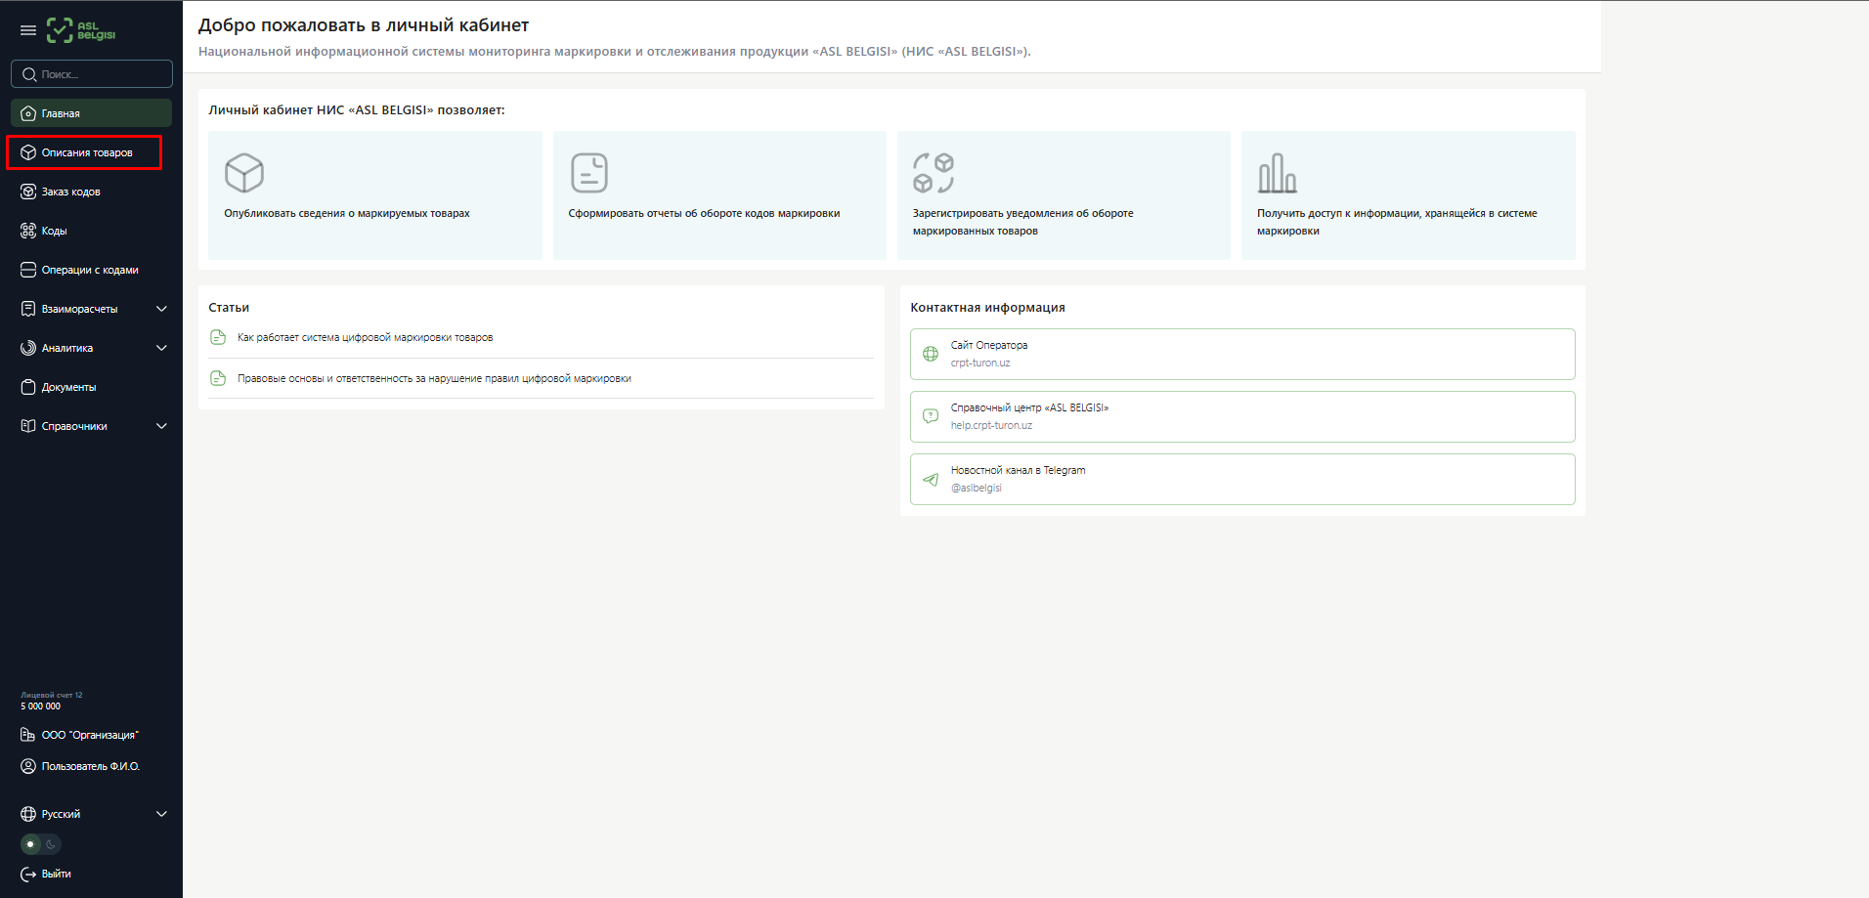Click the icon beside Операции с кодами
The width and height of the screenshot is (1869, 898).
point(28,270)
